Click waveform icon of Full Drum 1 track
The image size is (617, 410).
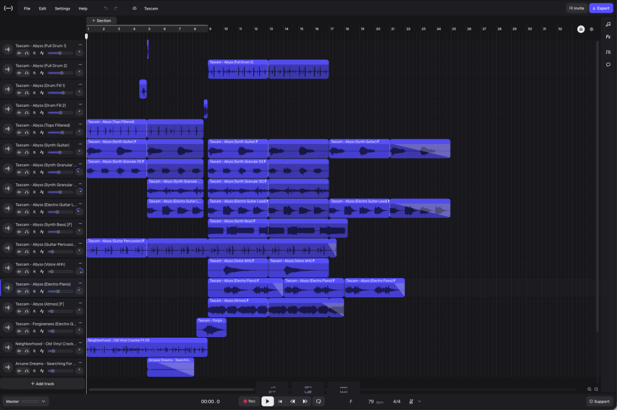pyautogui.click(x=7, y=49)
